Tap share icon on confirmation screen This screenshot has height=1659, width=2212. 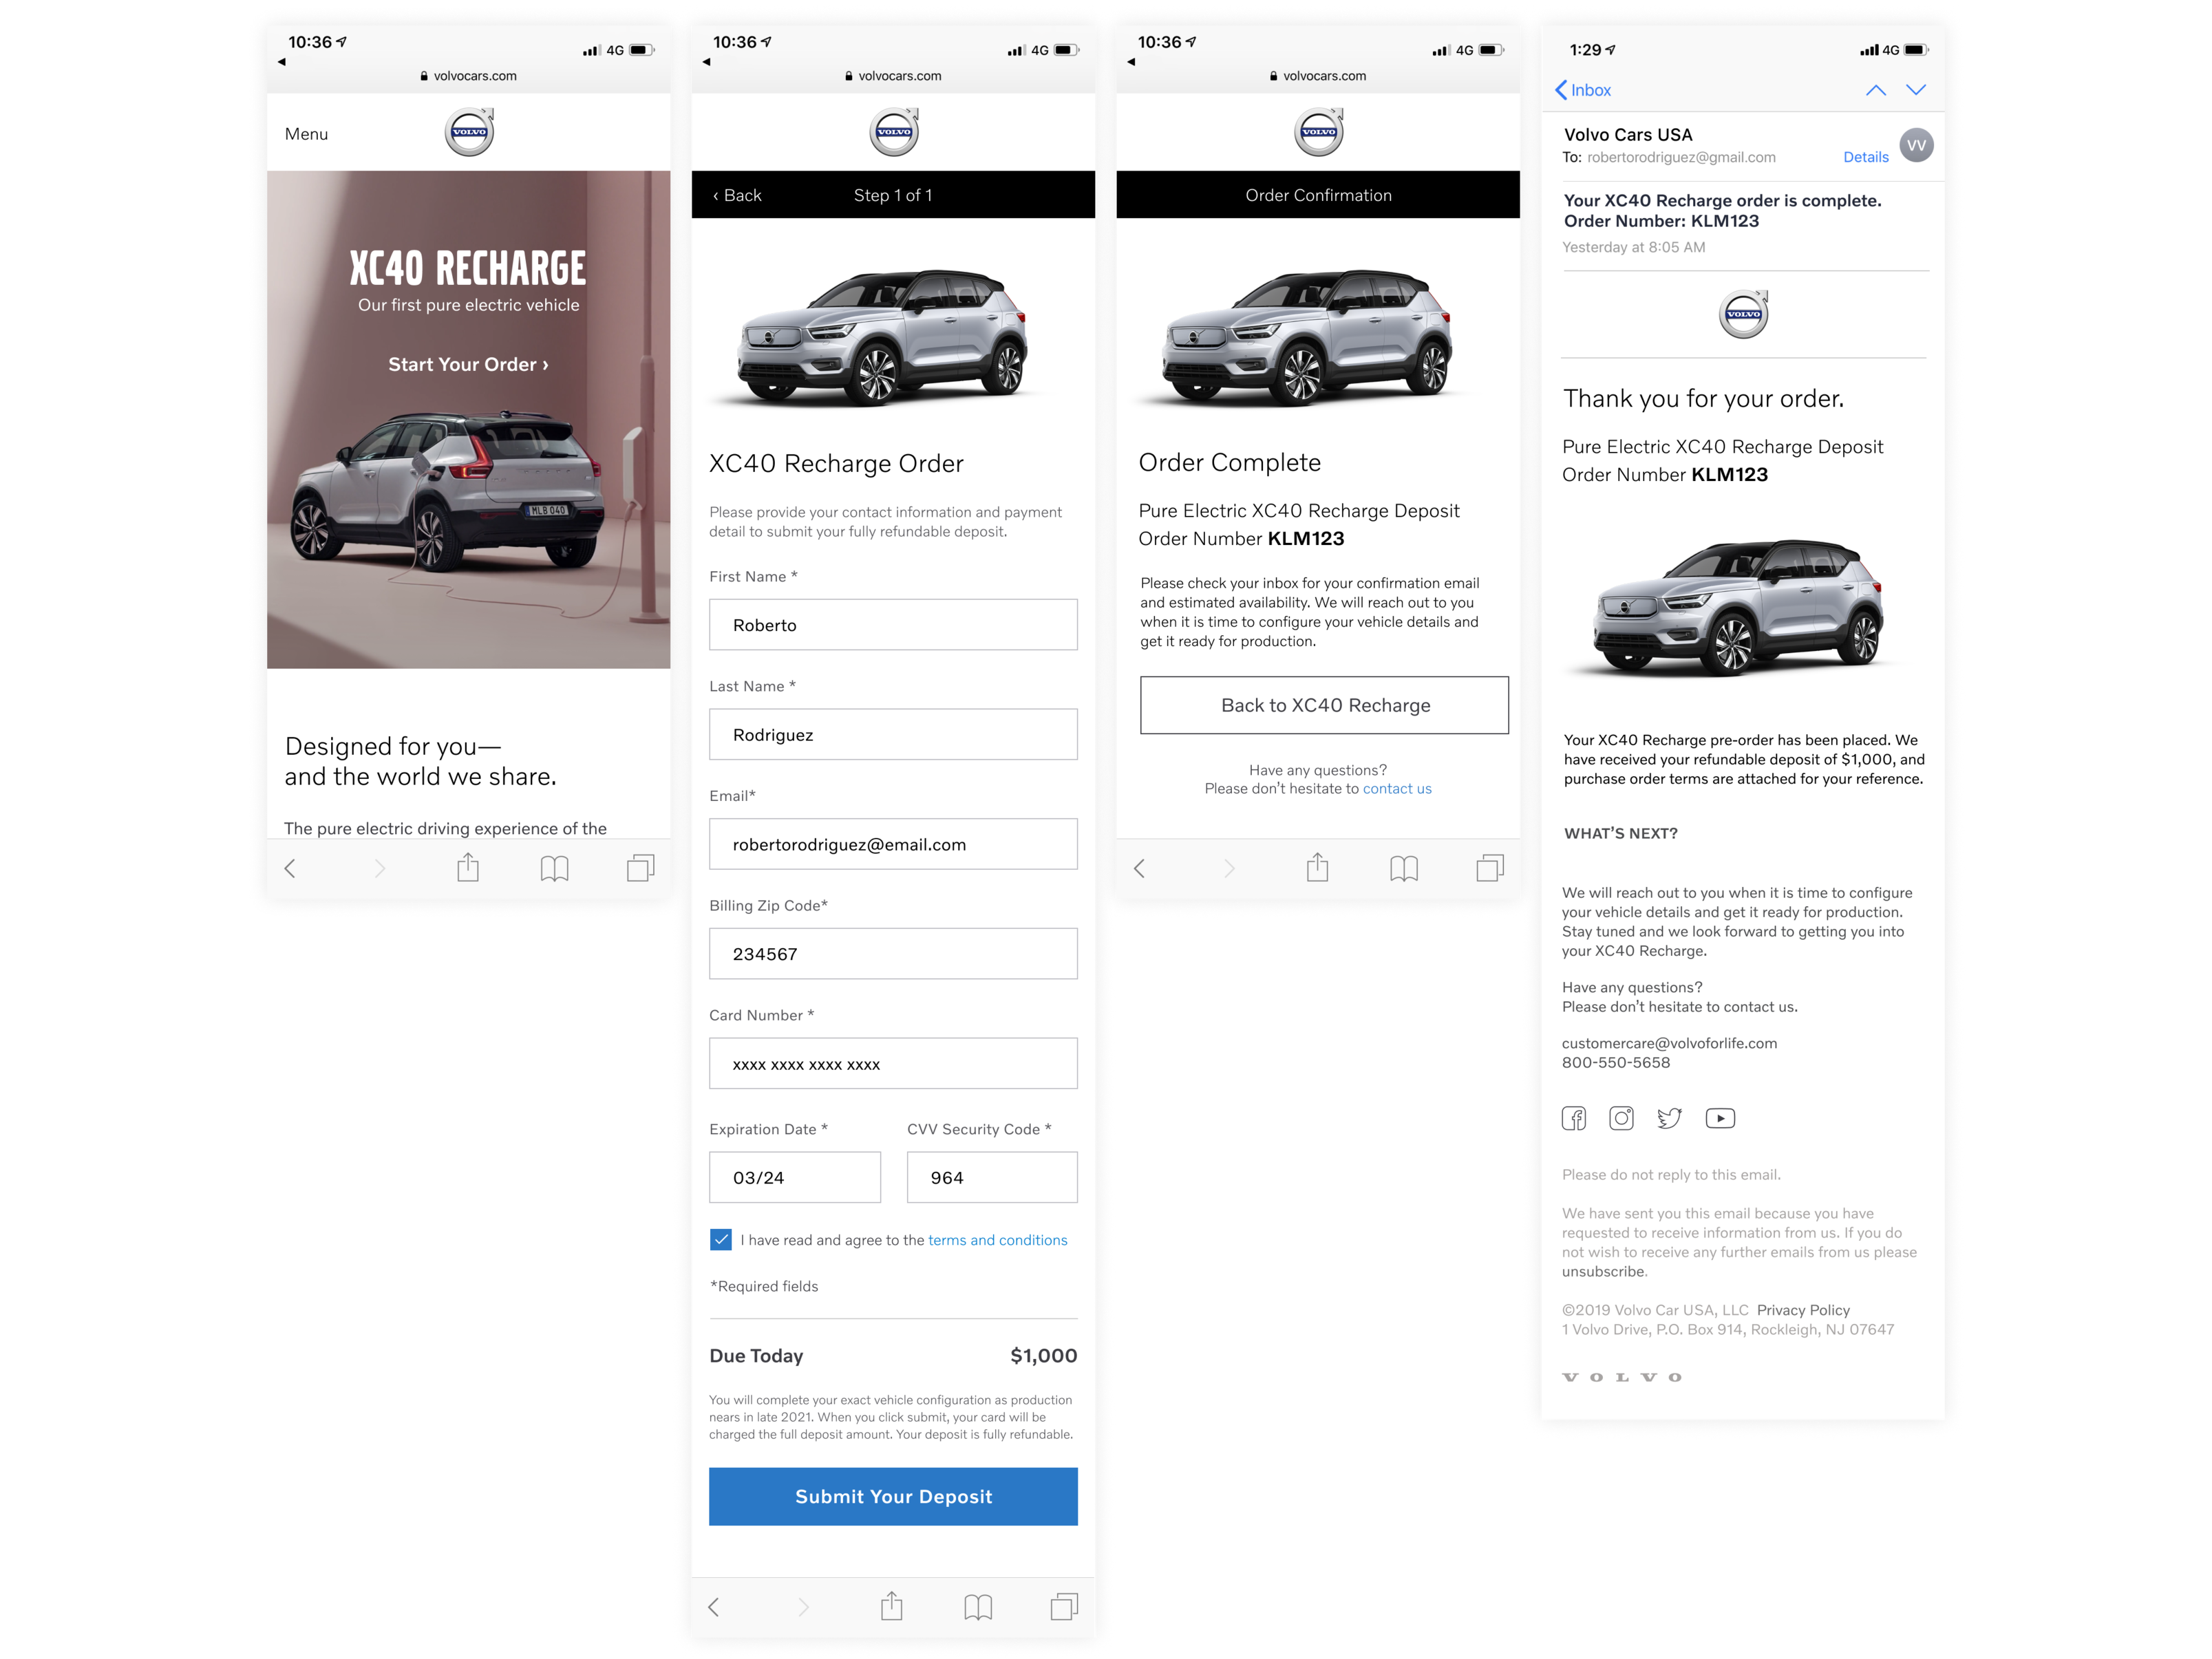point(1318,867)
